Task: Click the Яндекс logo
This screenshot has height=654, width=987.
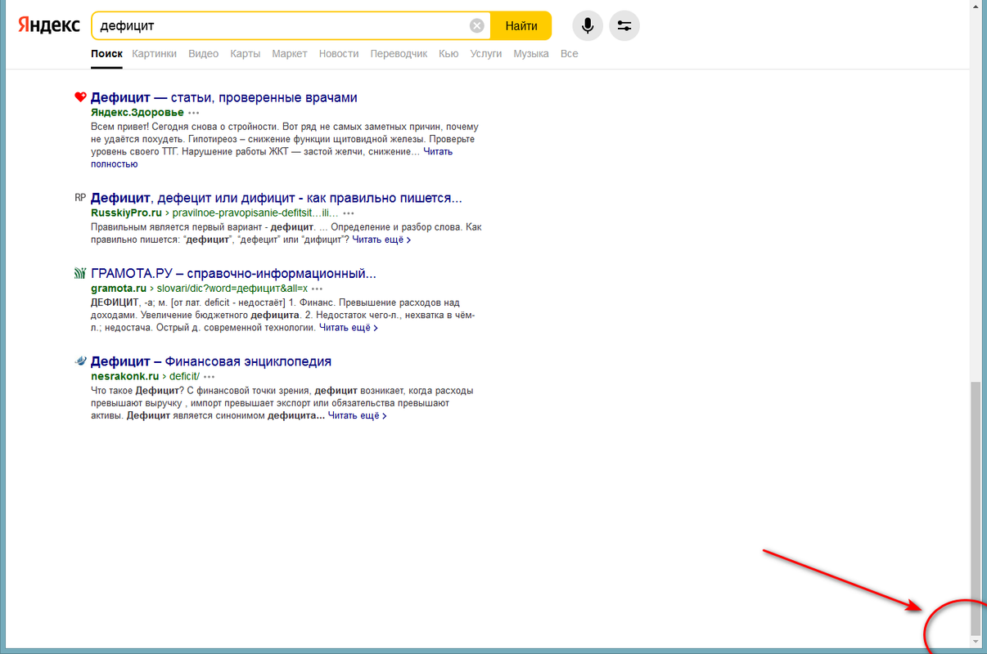Action: click(x=48, y=25)
